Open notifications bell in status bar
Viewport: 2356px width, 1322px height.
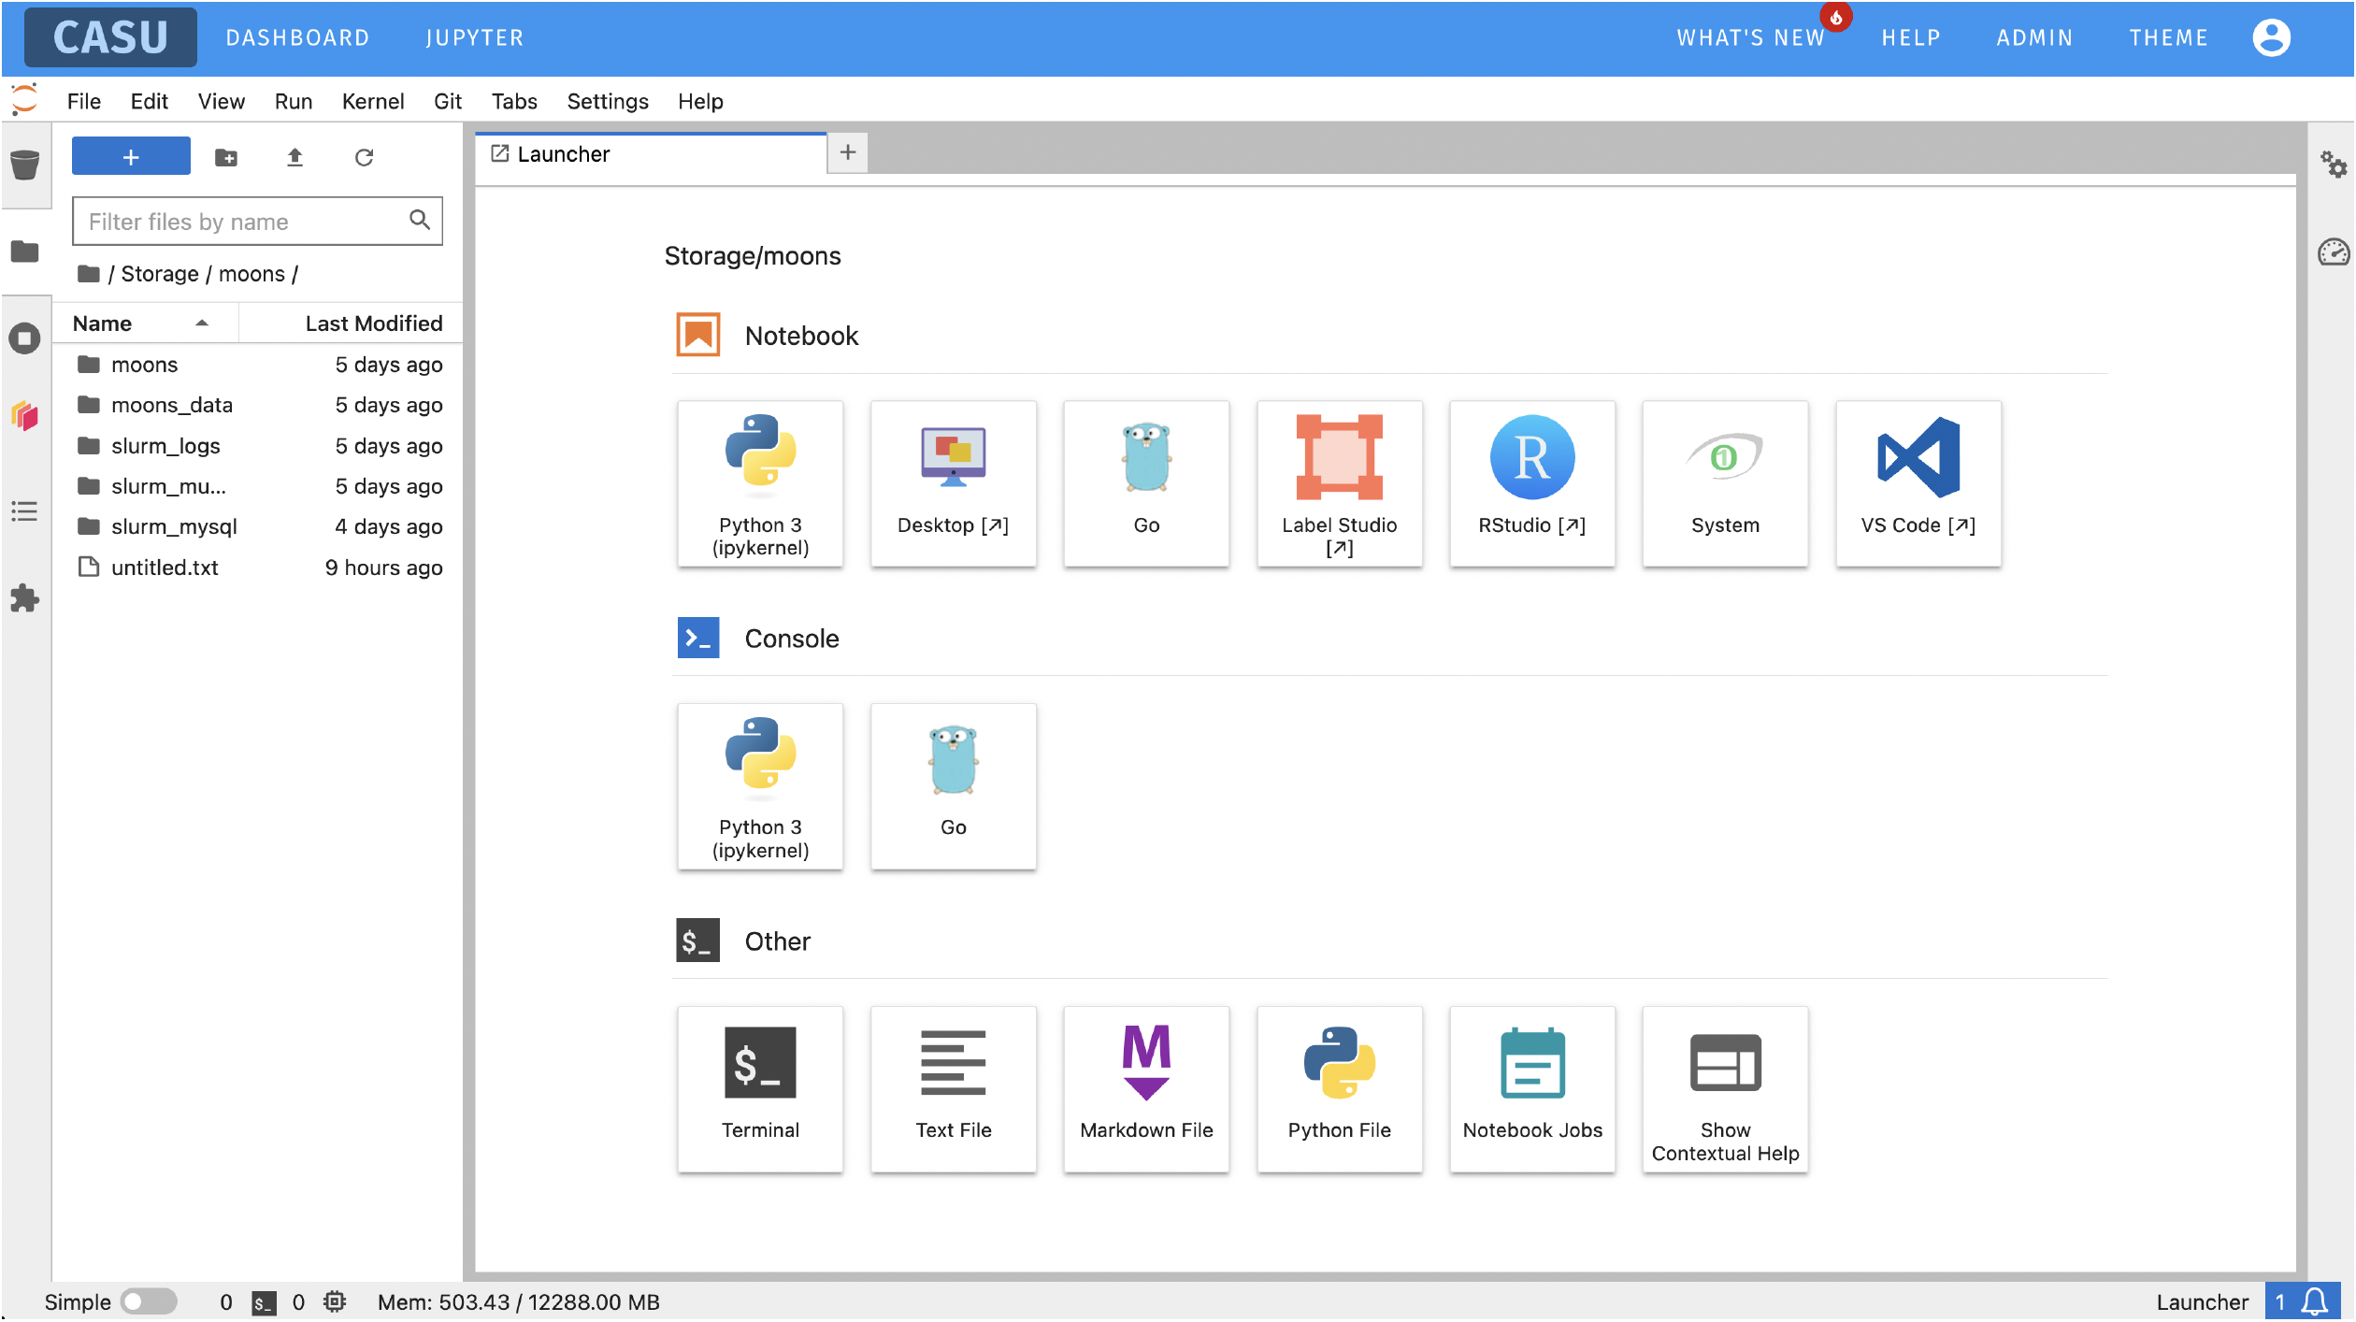[2315, 1301]
